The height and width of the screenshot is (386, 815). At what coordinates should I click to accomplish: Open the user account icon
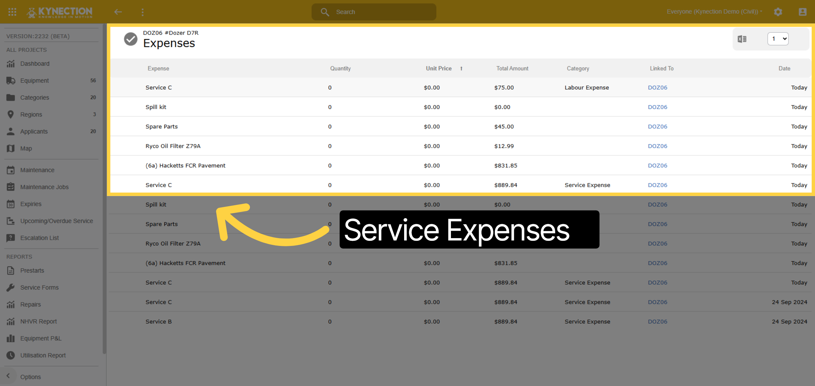tap(802, 12)
